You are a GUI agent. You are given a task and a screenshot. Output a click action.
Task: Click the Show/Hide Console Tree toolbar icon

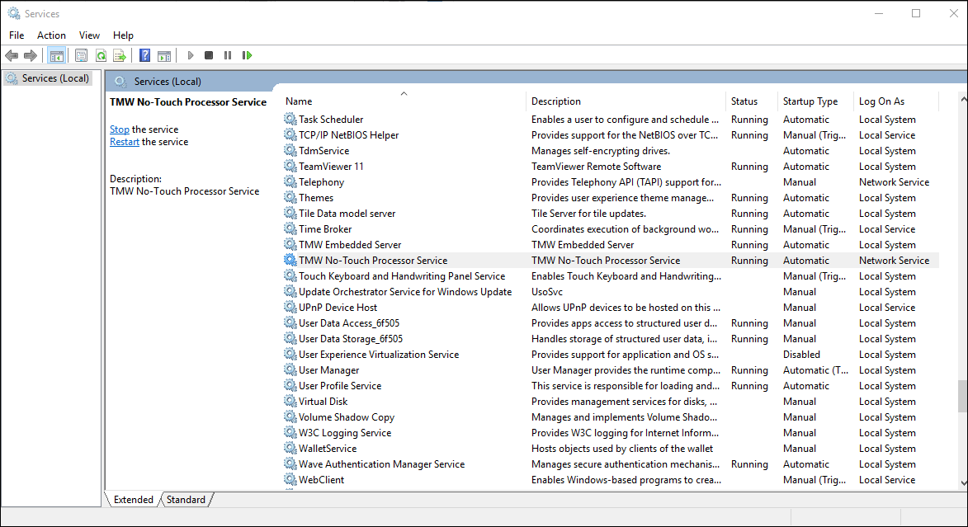click(57, 55)
